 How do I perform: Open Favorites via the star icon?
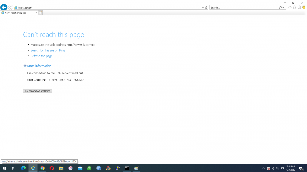(x=294, y=7)
